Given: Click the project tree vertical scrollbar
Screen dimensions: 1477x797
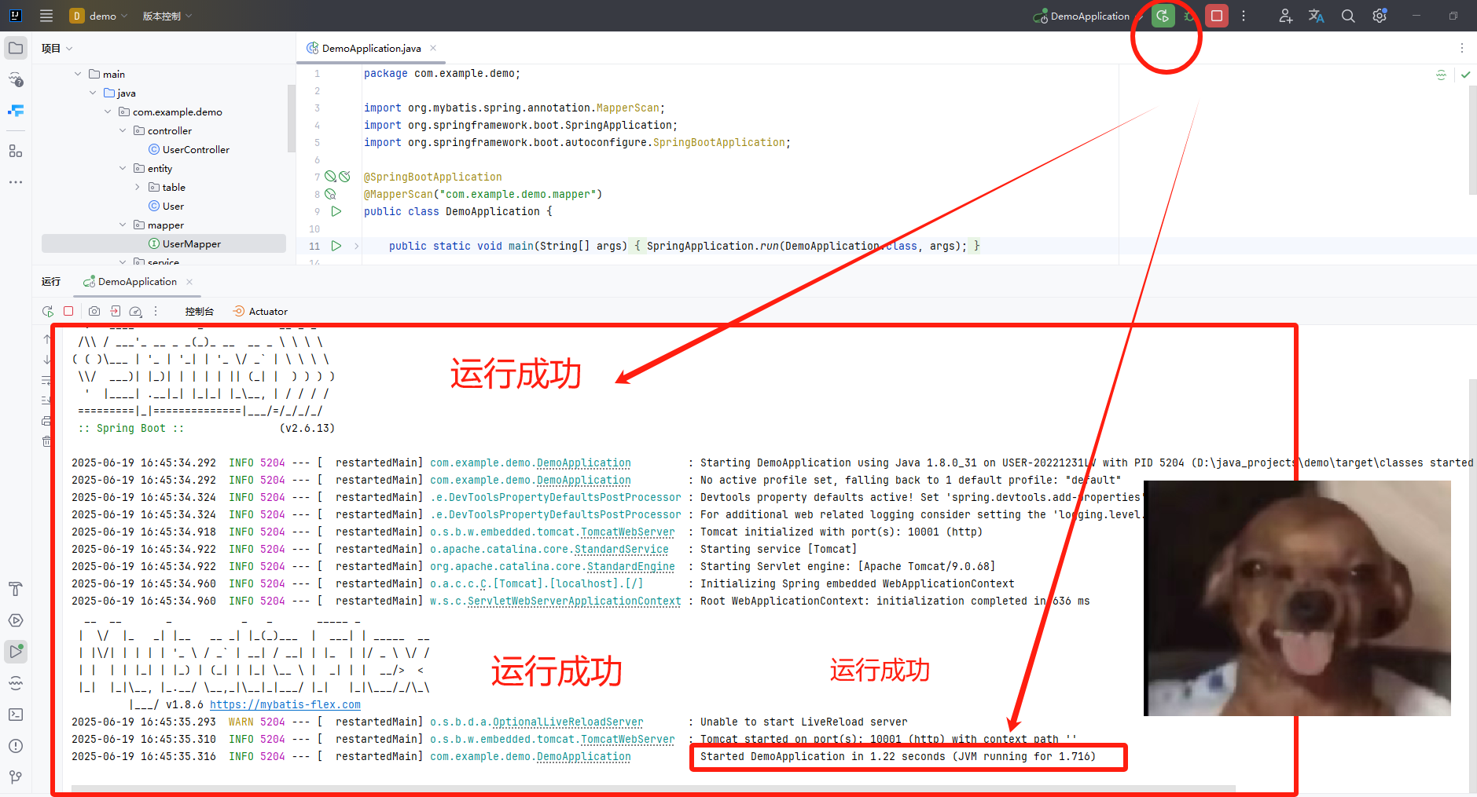Looking at the screenshot, I should pyautogui.click(x=292, y=118).
